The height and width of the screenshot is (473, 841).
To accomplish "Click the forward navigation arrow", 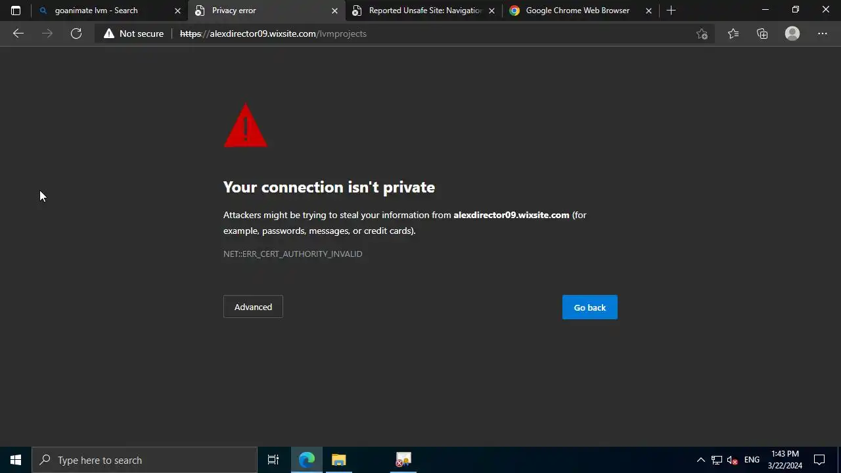I will point(47,34).
